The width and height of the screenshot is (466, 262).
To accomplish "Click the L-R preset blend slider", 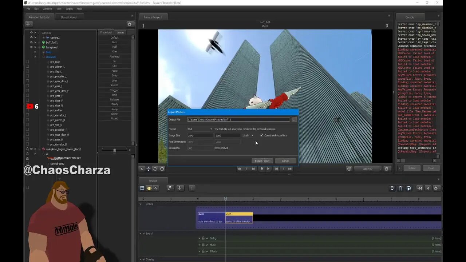I will pyautogui.click(x=115, y=150).
